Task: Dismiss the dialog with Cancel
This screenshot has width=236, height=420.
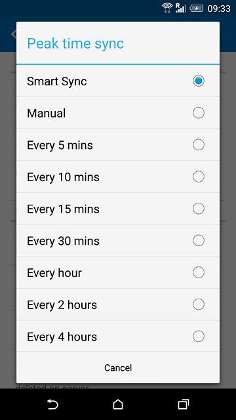Action: point(118,367)
